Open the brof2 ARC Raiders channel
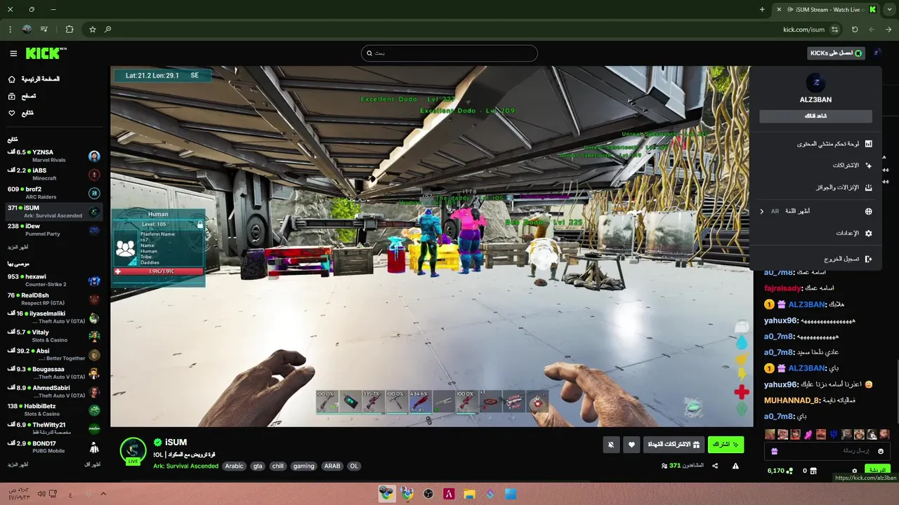This screenshot has width=899, height=505. pyautogui.click(x=53, y=193)
